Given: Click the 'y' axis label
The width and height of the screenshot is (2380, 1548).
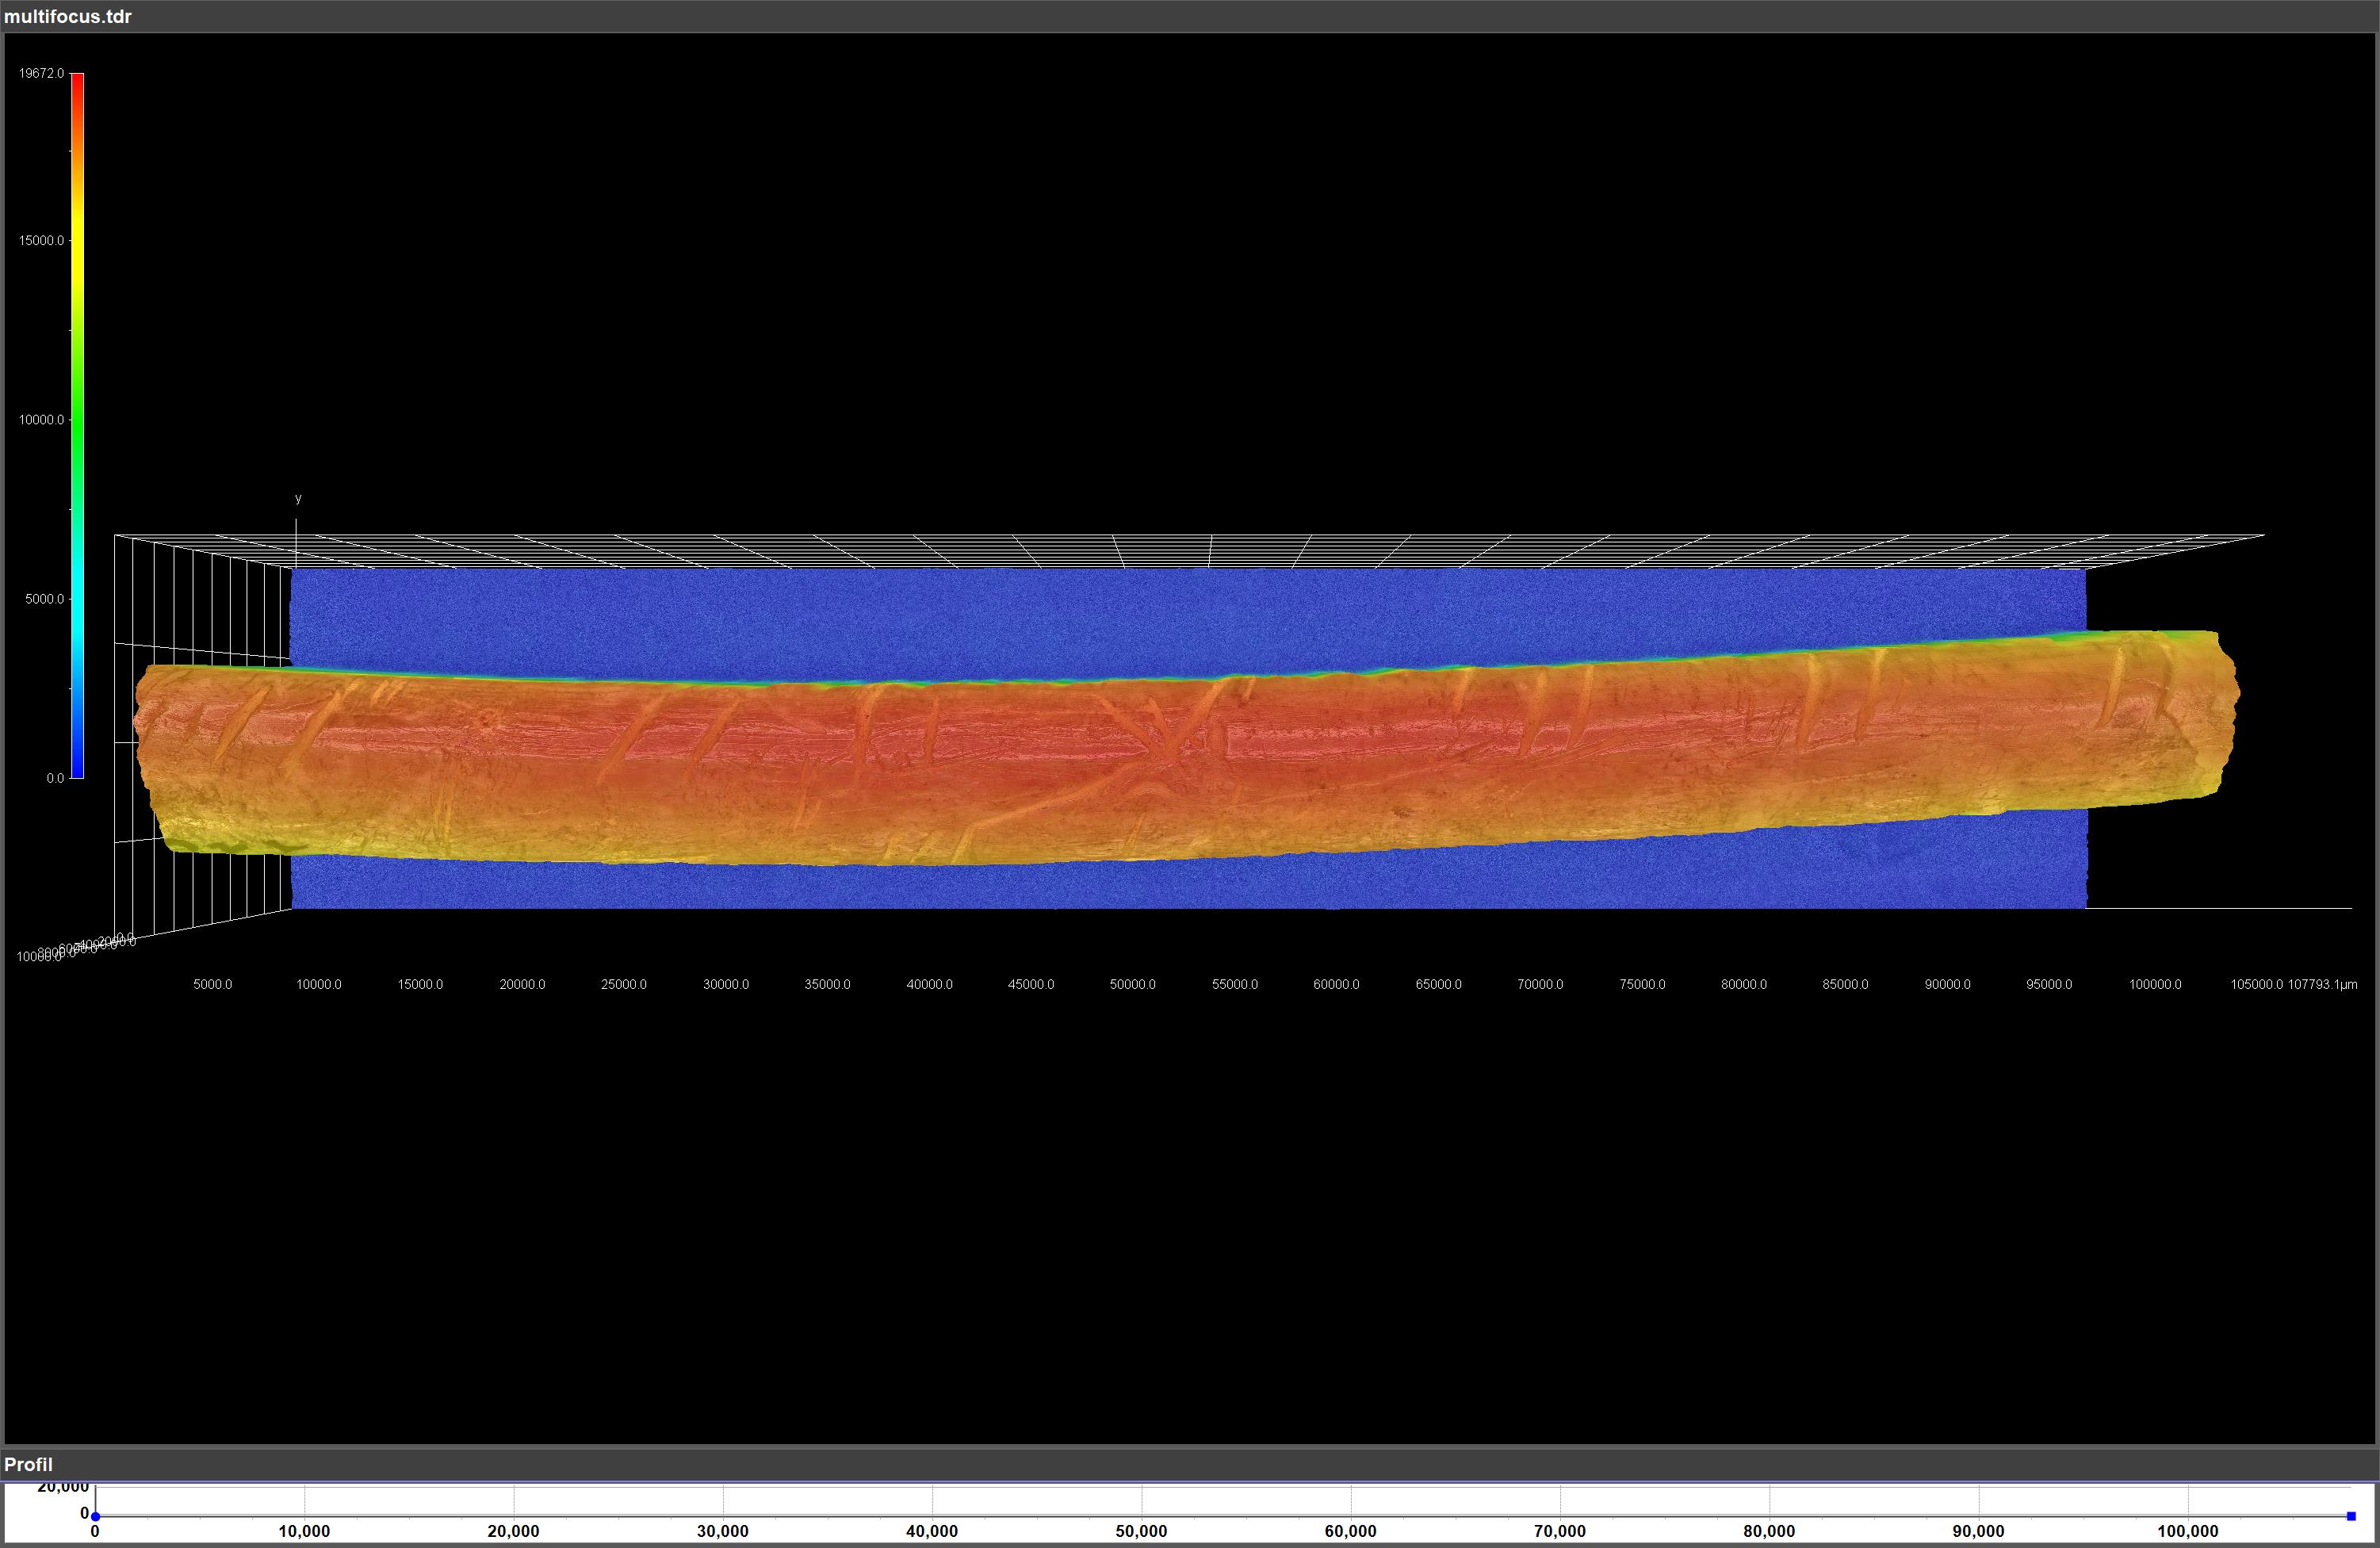Looking at the screenshot, I should click(x=298, y=498).
